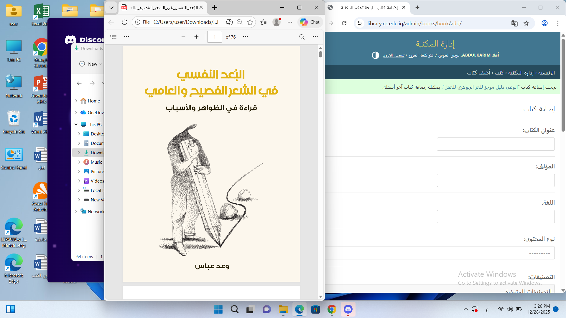Bookmark library page with Chrome star
This screenshot has width=566, height=318.
point(526,23)
